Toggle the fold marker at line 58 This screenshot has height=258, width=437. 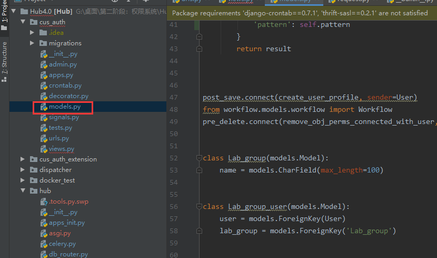(199, 231)
